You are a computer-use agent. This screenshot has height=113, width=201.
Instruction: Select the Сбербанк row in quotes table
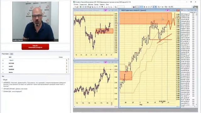coord(188,16)
